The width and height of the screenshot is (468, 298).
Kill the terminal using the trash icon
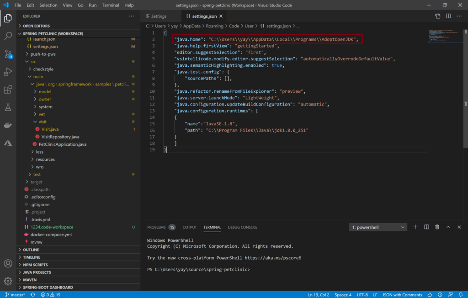[x=437, y=227]
